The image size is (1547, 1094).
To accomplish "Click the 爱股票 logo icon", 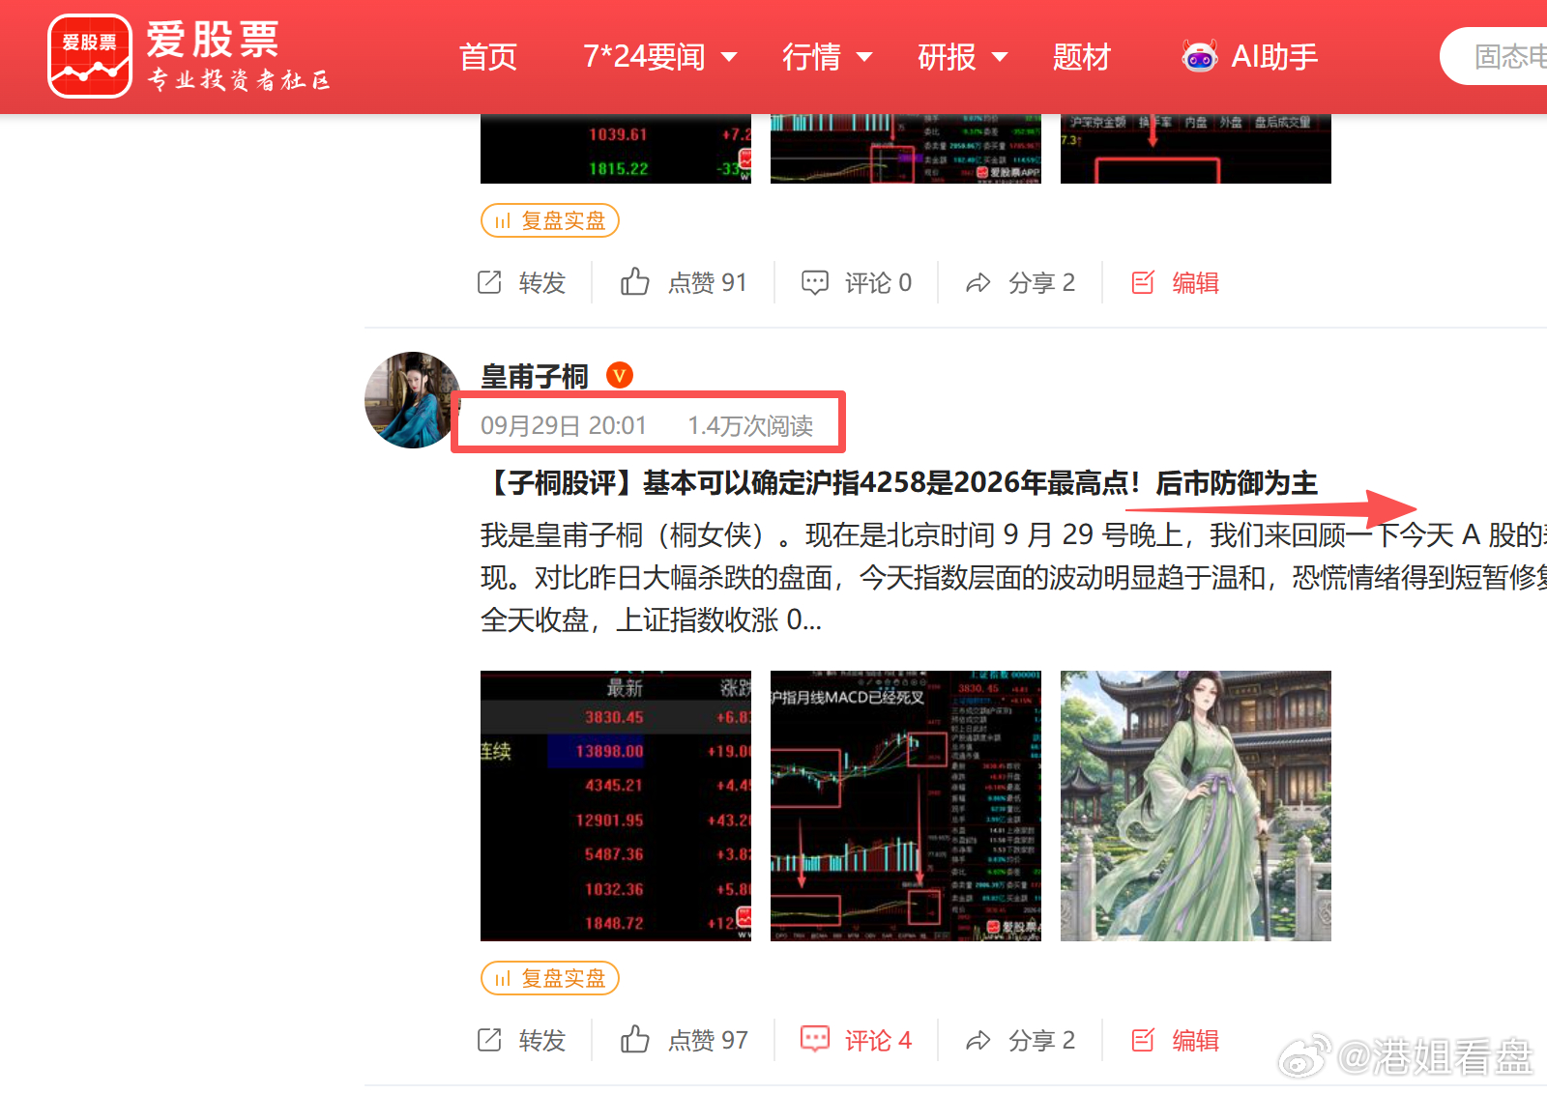I will point(90,56).
